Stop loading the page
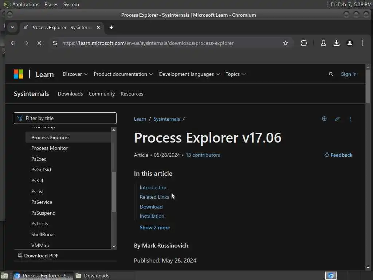Image resolution: width=373 pixels, height=280 pixels. click(39, 43)
